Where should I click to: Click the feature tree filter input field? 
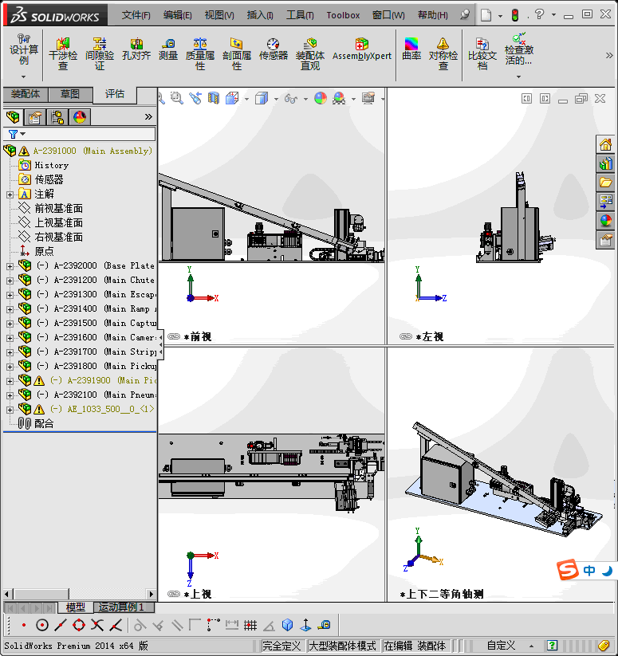point(90,134)
